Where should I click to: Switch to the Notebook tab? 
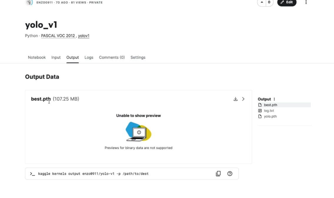(x=37, y=57)
